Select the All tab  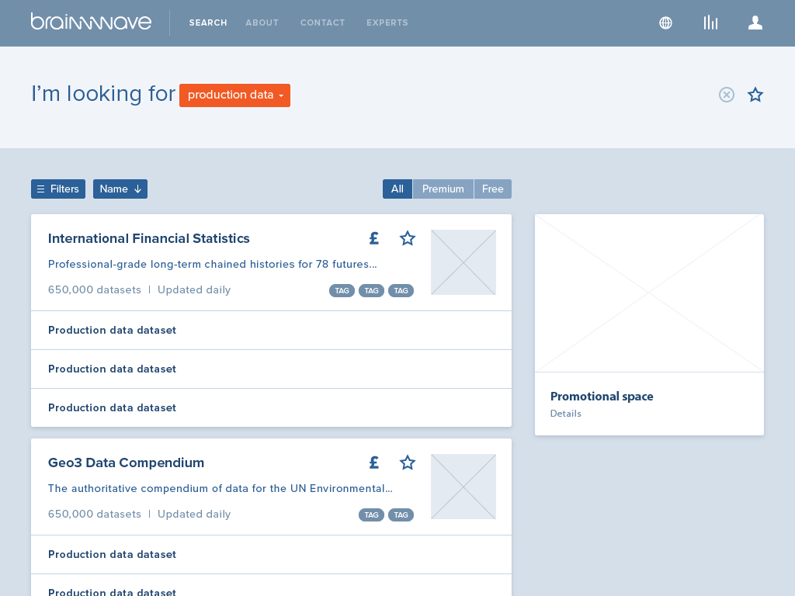click(x=397, y=189)
